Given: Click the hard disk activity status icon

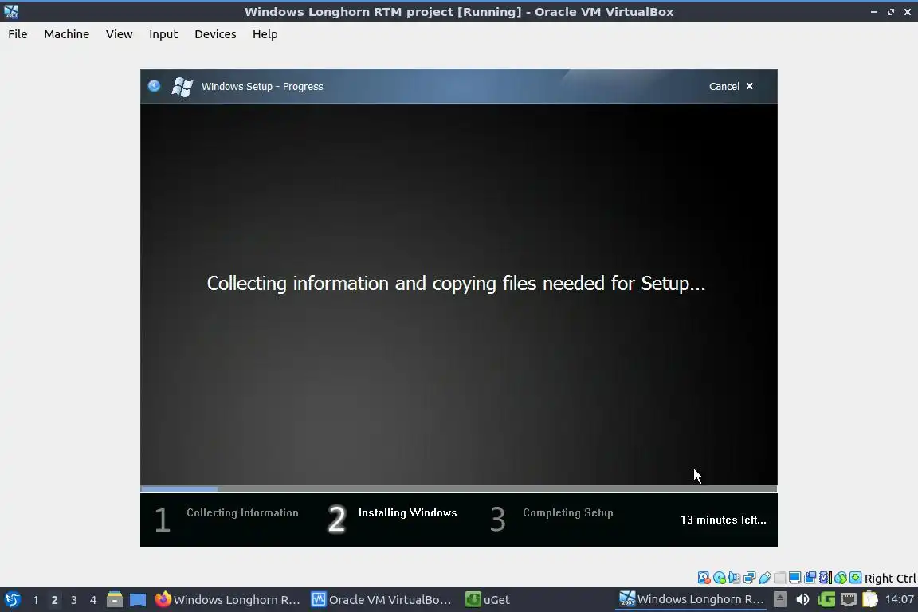Looking at the screenshot, I should tap(704, 578).
